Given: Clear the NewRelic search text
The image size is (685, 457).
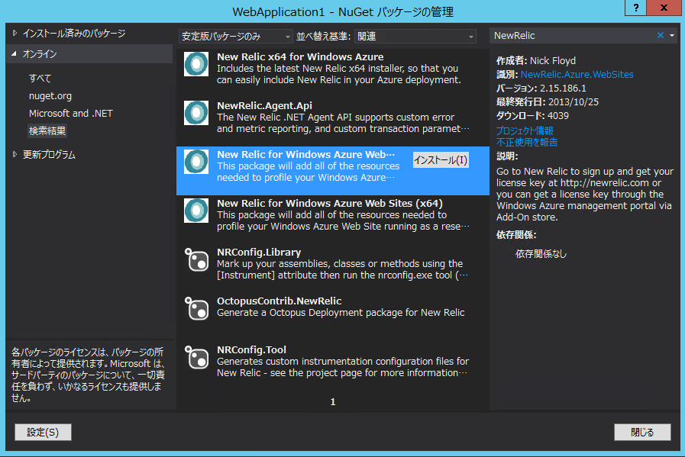Looking at the screenshot, I should [x=660, y=35].
